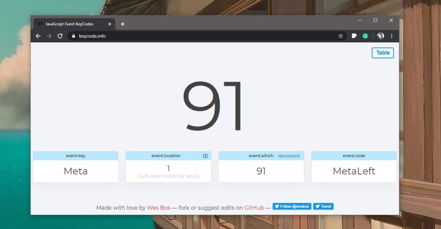The image size is (441, 229).
Task: Click the deprecated link next to event.which
Action: pyautogui.click(x=289, y=156)
